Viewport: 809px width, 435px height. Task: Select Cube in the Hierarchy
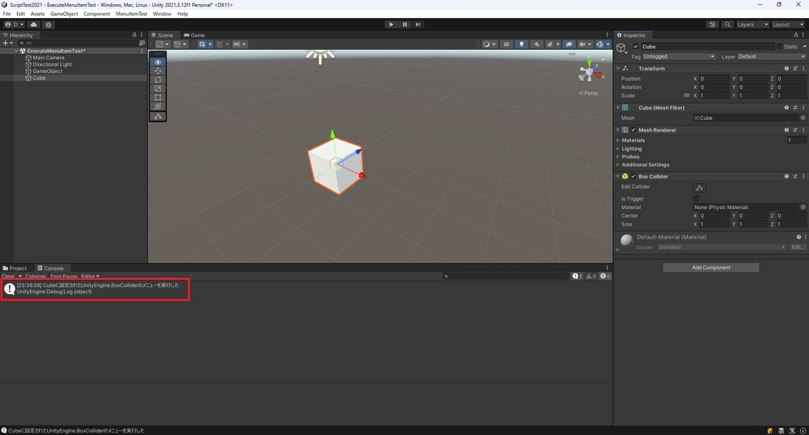pyautogui.click(x=38, y=78)
